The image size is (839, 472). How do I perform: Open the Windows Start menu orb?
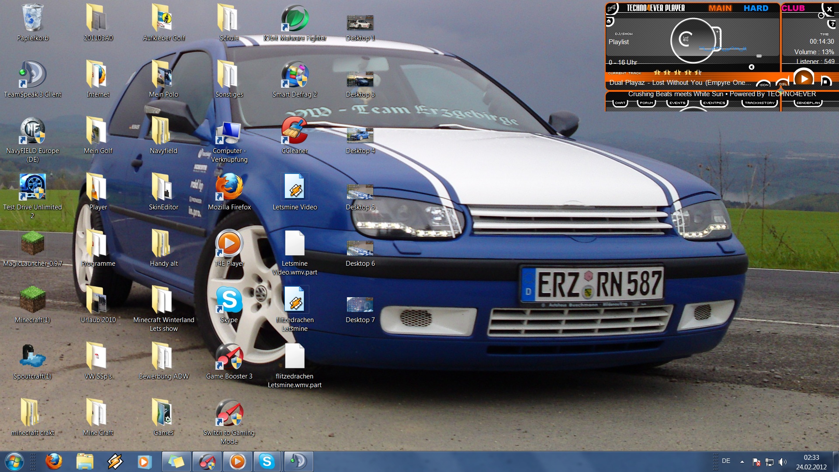click(14, 462)
